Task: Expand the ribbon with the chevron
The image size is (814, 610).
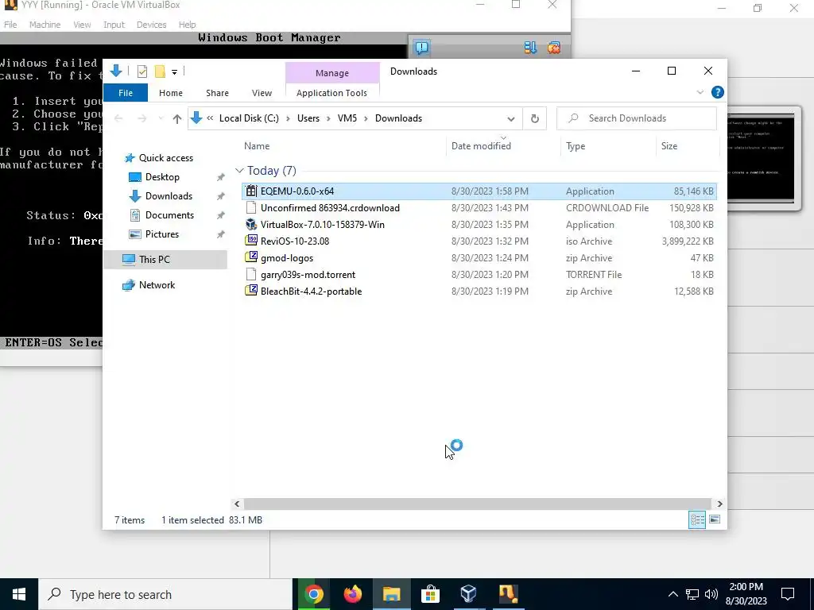Action: (700, 92)
